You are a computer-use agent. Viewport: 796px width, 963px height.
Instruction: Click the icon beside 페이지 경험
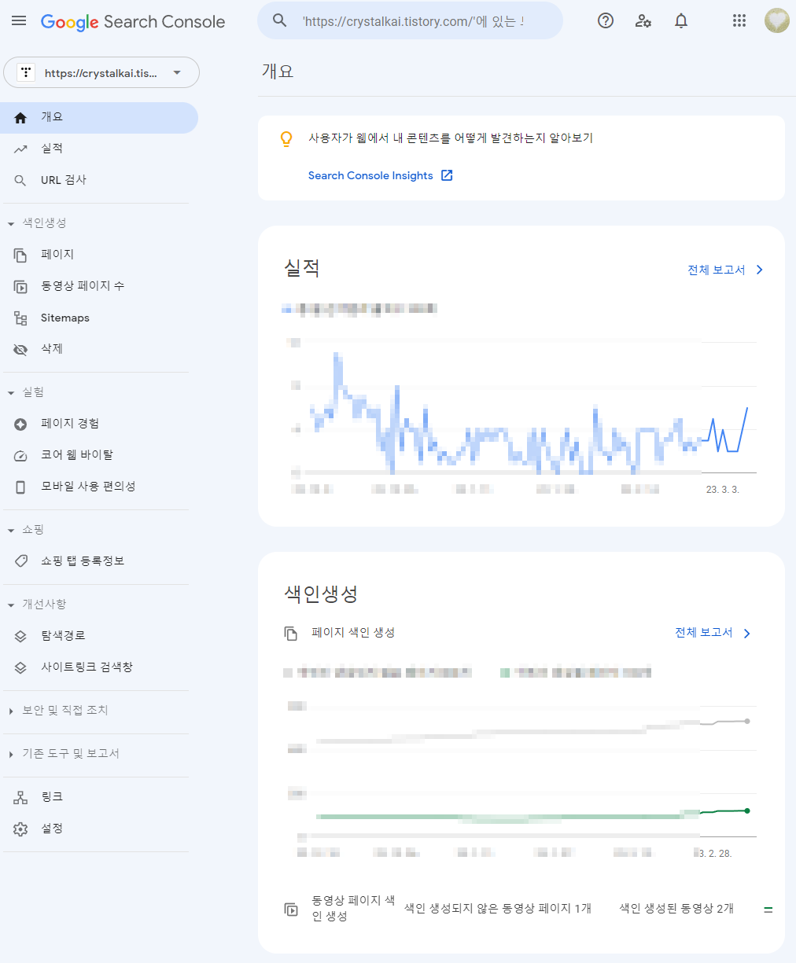[20, 425]
